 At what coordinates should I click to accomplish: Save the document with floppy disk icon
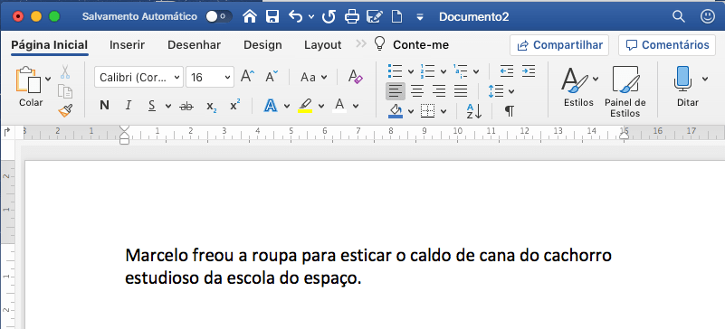(272, 17)
